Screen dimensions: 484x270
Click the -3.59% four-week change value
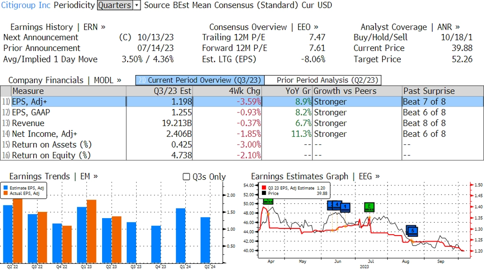249,101
